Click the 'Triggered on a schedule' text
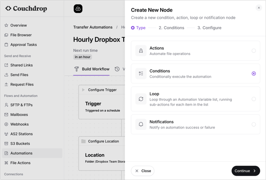The height and width of the screenshot is (180, 266). 102,110
